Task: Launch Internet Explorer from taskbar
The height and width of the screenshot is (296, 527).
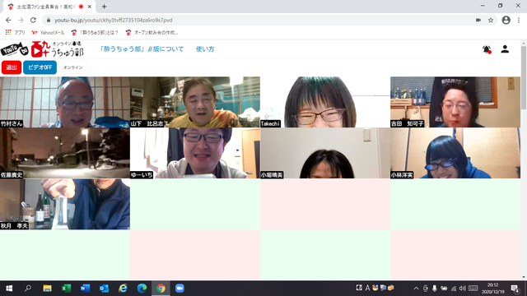Action: (123, 289)
